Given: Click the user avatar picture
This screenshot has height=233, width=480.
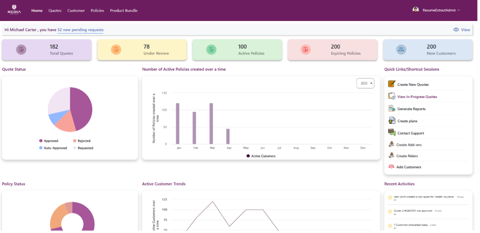Looking at the screenshot, I should coord(416,10).
